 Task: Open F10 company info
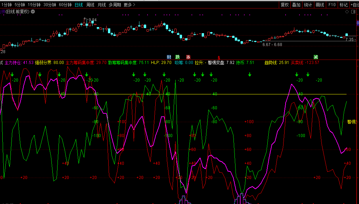coord(332,5)
